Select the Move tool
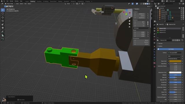The height and width of the screenshot is (104, 185). click(x=3, y=17)
